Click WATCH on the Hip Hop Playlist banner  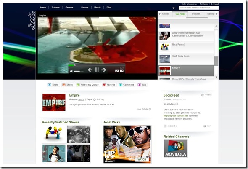point(142,159)
